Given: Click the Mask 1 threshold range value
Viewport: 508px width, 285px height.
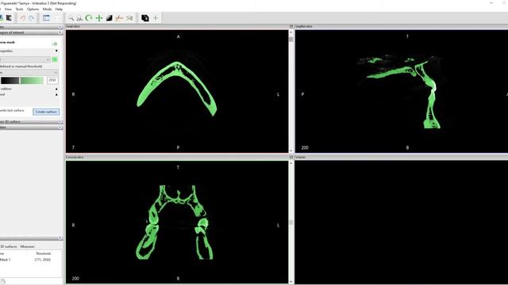Looking at the screenshot, I should (x=42, y=260).
